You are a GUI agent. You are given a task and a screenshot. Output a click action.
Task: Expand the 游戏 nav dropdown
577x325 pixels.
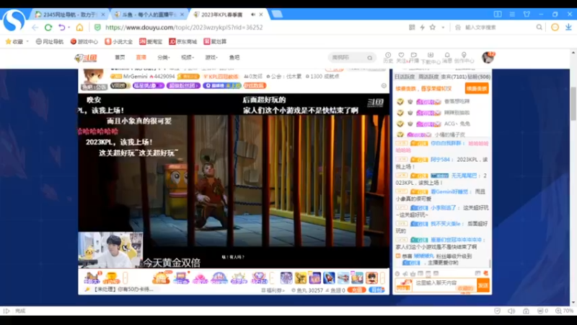[211, 58]
